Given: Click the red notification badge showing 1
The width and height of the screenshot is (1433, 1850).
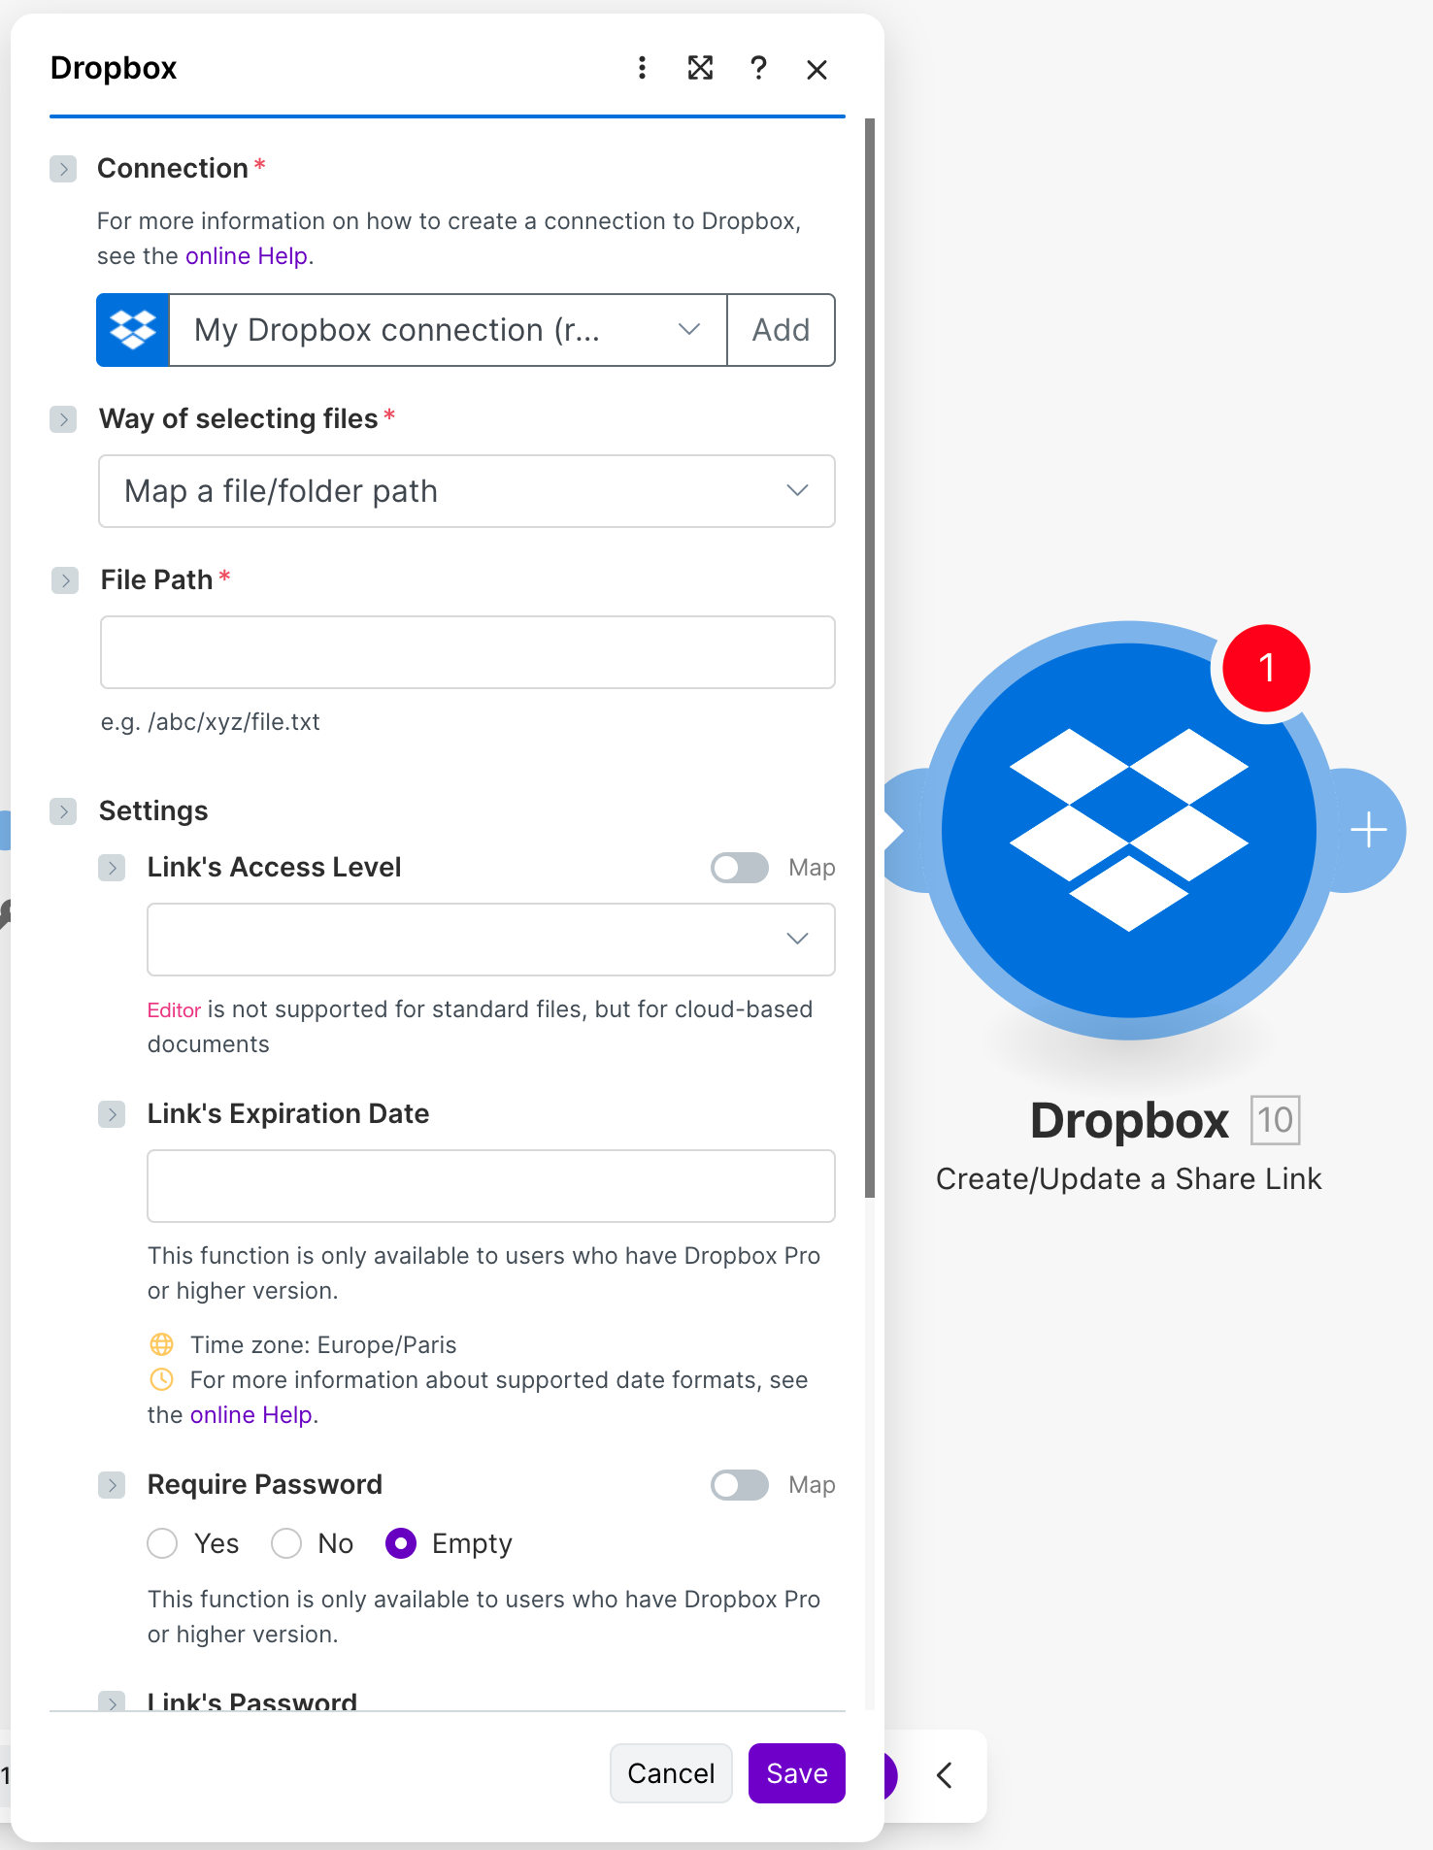Looking at the screenshot, I should point(1266,668).
